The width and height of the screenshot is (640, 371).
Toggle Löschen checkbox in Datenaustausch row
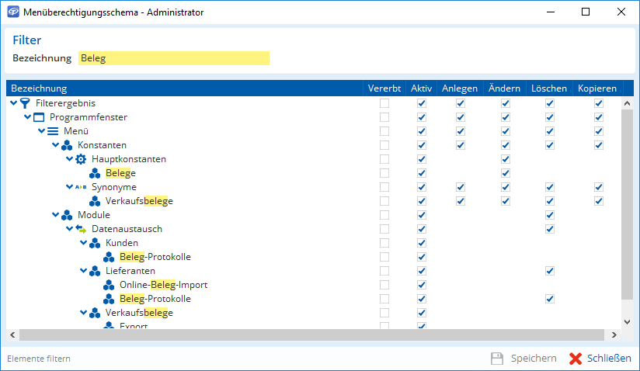(549, 229)
